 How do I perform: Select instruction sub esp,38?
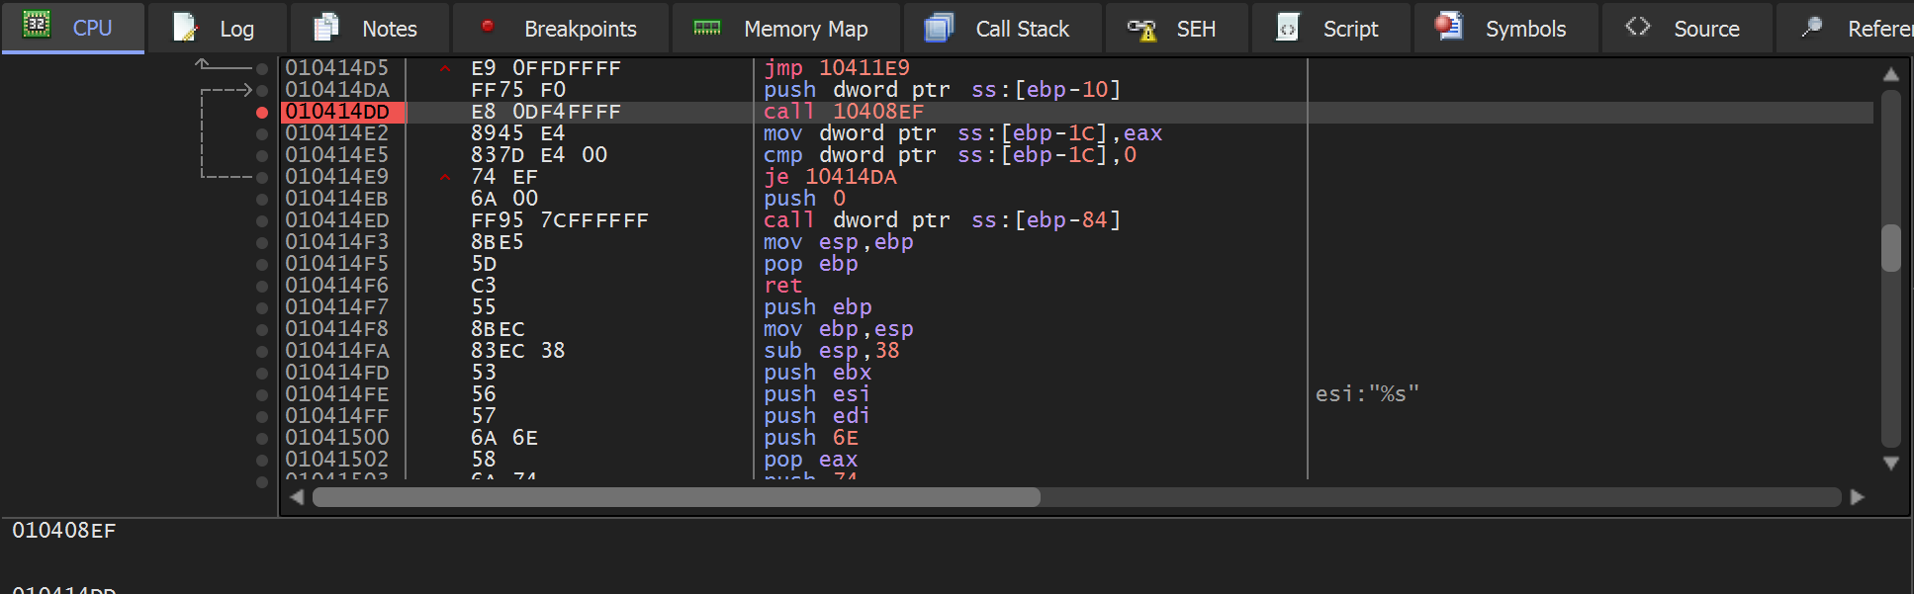pos(831,352)
